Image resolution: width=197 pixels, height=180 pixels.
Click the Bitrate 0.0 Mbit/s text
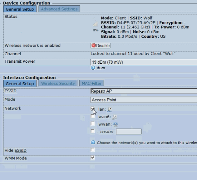pyautogui.click(x=119, y=36)
